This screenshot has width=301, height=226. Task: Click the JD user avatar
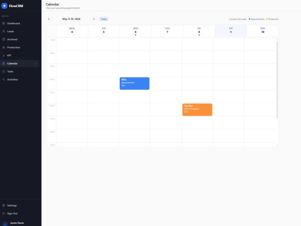click(5, 224)
